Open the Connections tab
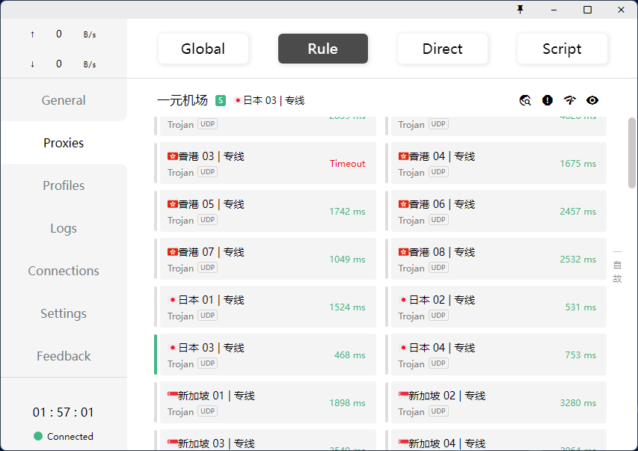 (x=64, y=271)
